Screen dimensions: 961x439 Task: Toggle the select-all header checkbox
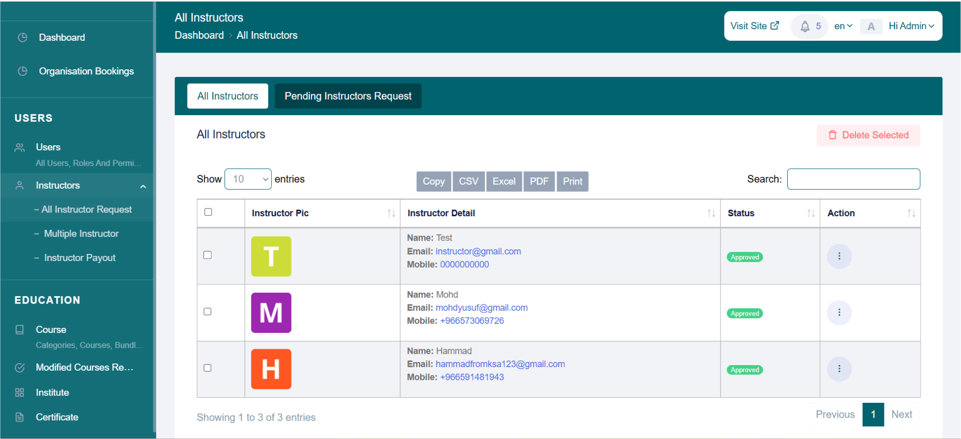208,212
